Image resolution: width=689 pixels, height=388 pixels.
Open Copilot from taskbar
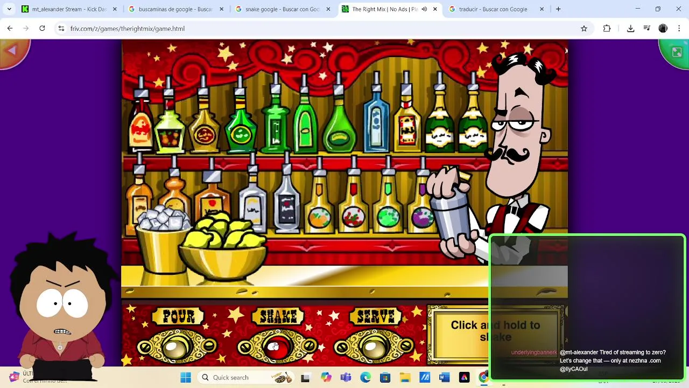(x=326, y=377)
